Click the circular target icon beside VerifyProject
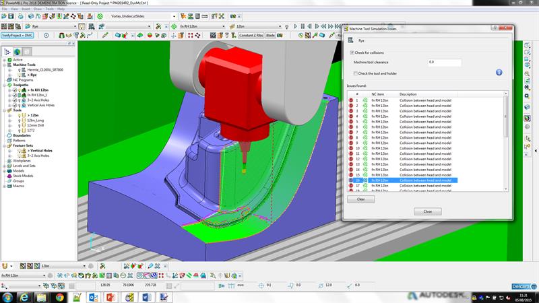Image resolution: width=539 pixels, height=303 pixels. coord(46,36)
